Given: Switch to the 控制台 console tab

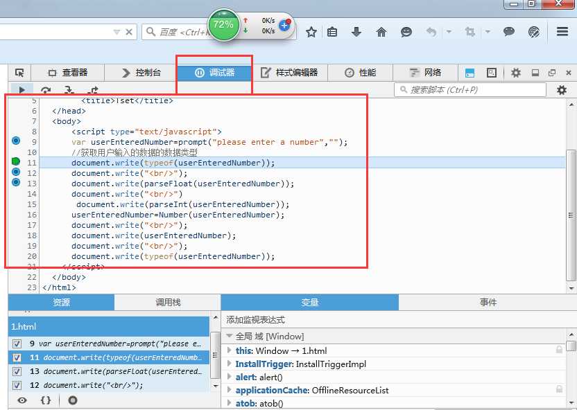Looking at the screenshot, I should point(141,73).
